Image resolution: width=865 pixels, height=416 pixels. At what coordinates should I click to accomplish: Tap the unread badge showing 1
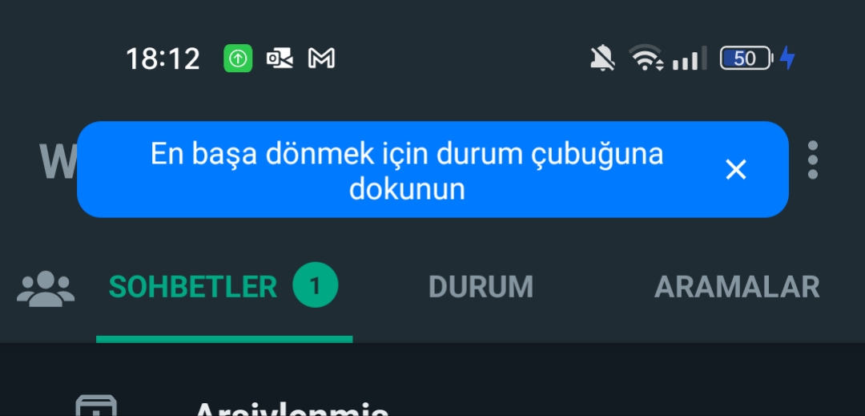(315, 285)
